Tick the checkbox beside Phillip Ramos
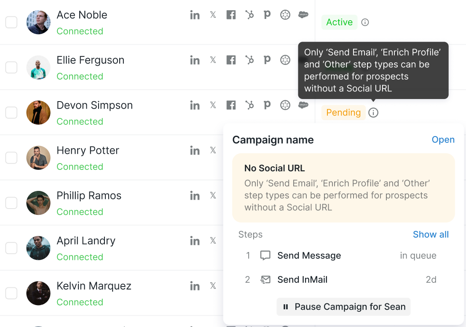The height and width of the screenshot is (327, 466). click(x=11, y=203)
